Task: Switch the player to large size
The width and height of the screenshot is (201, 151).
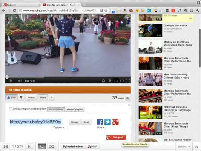Action: click(122, 81)
